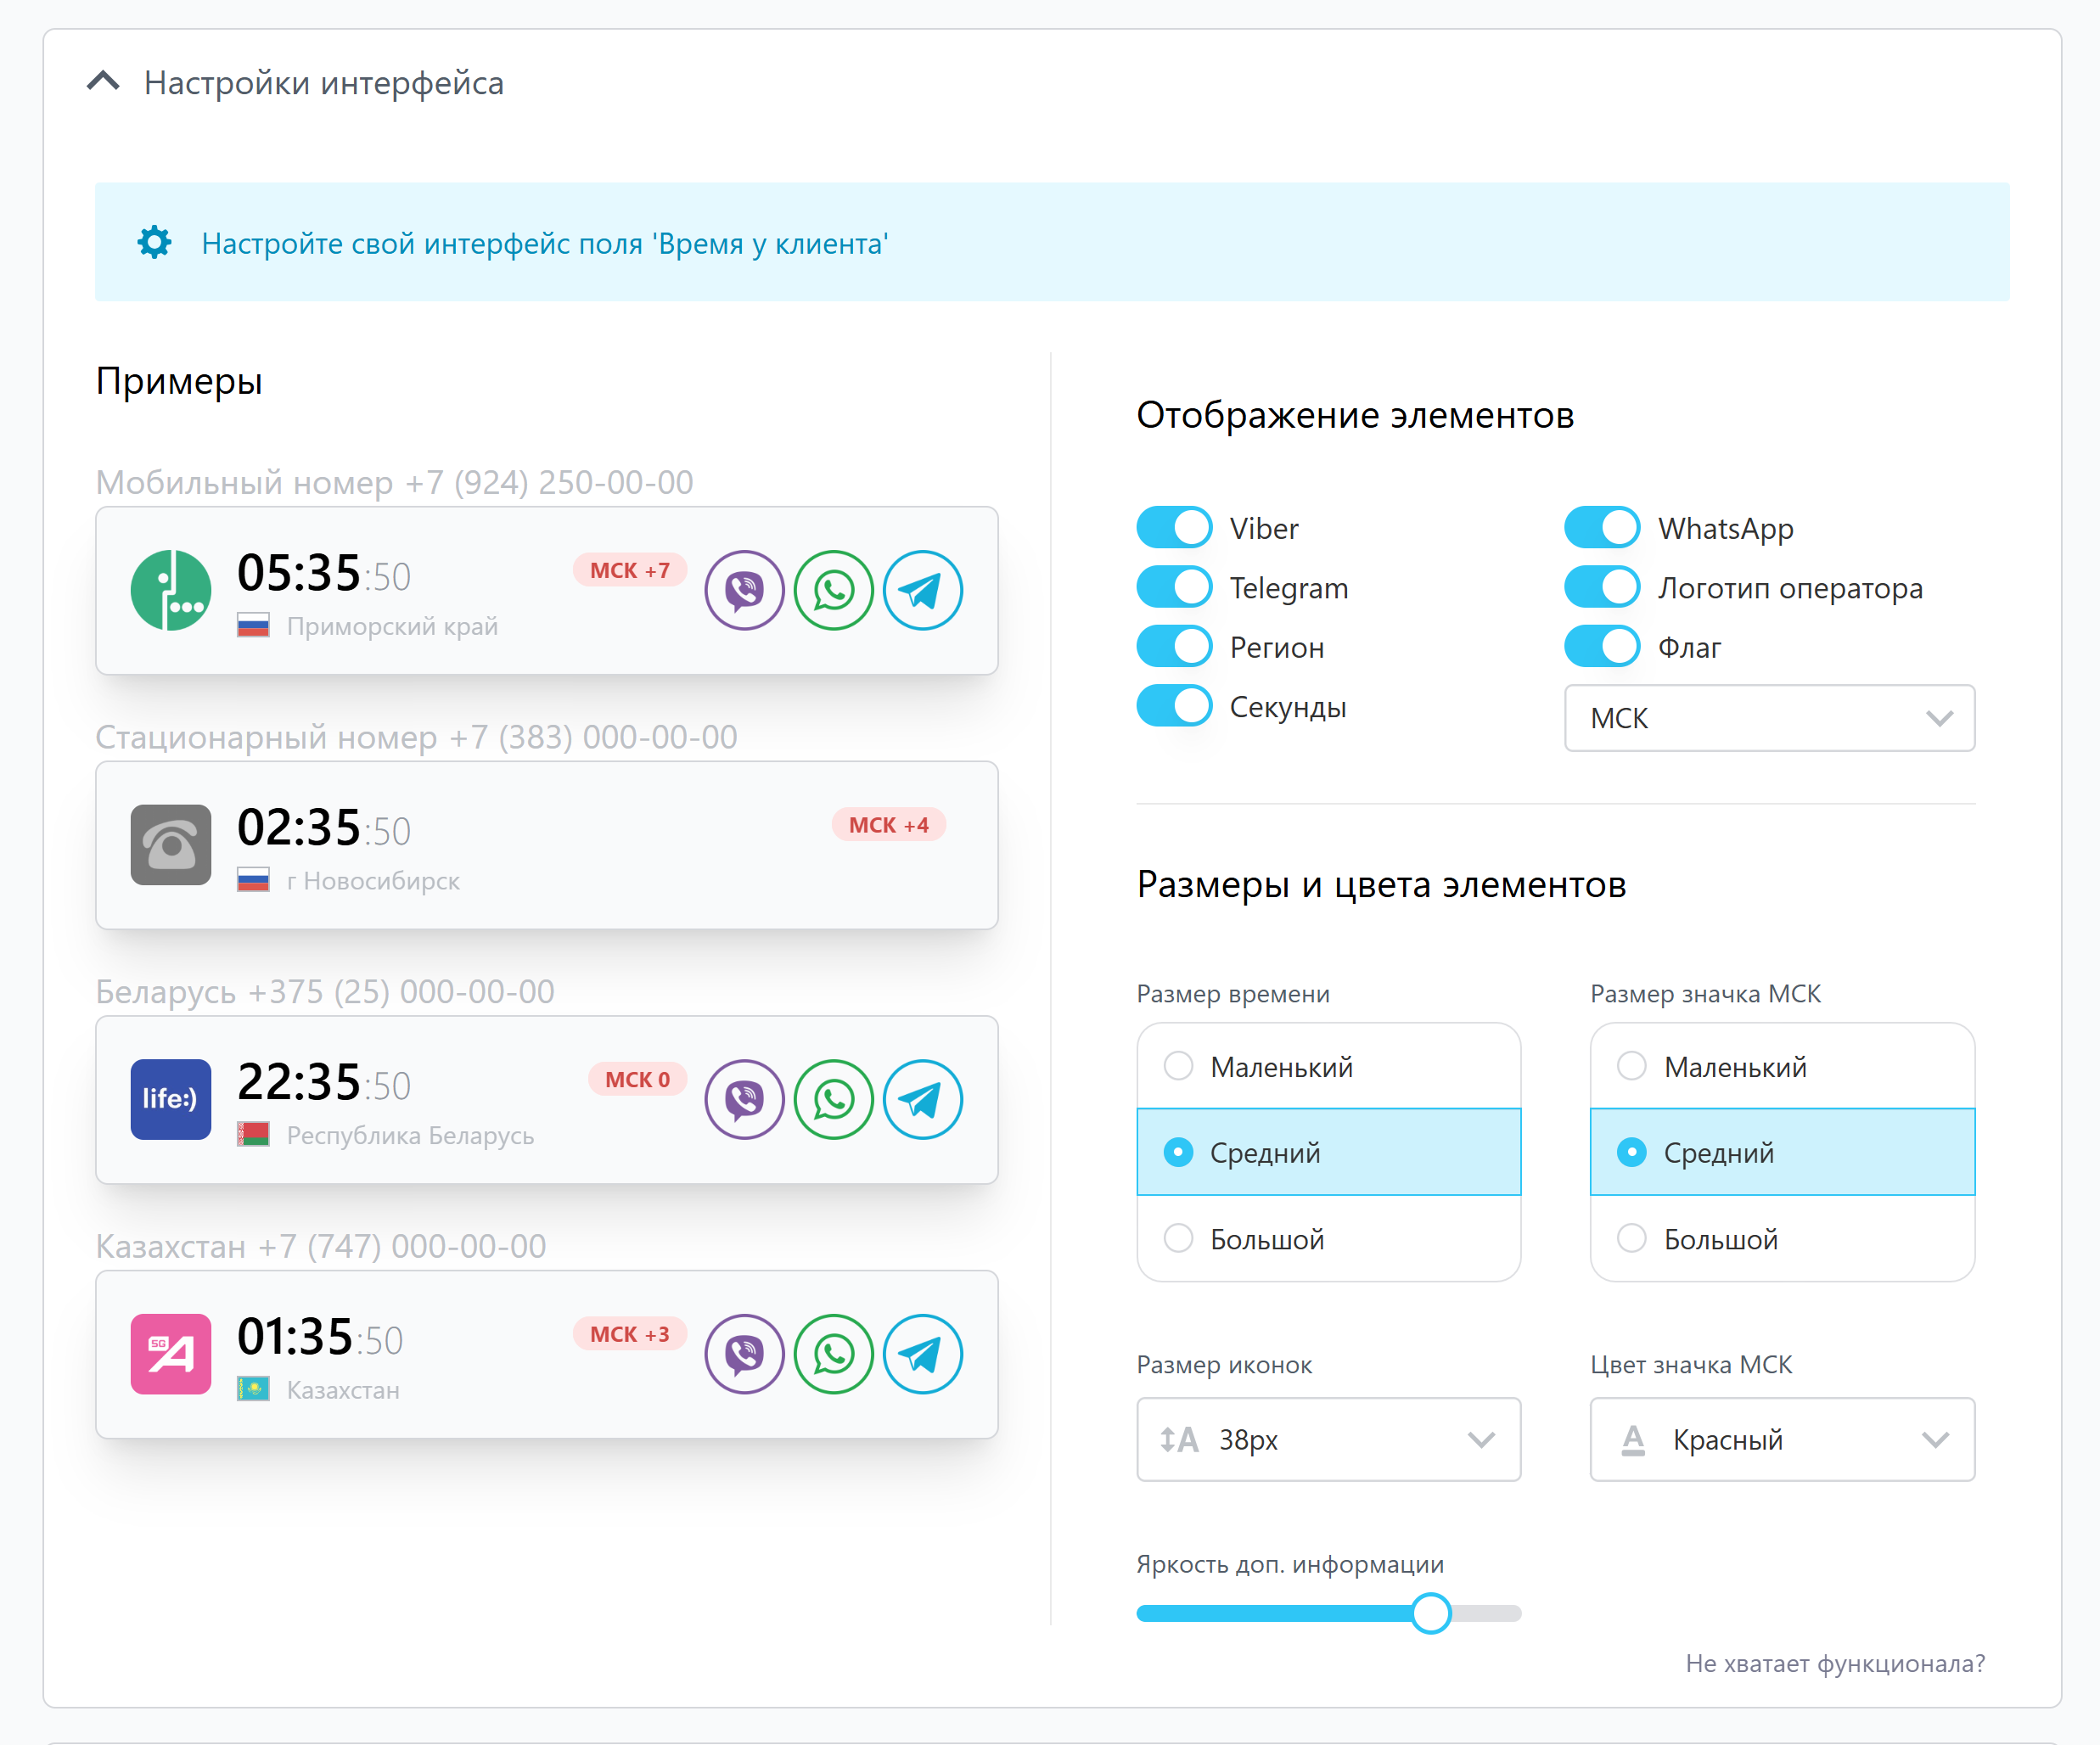Disable the Viber toggle

coord(1174,527)
